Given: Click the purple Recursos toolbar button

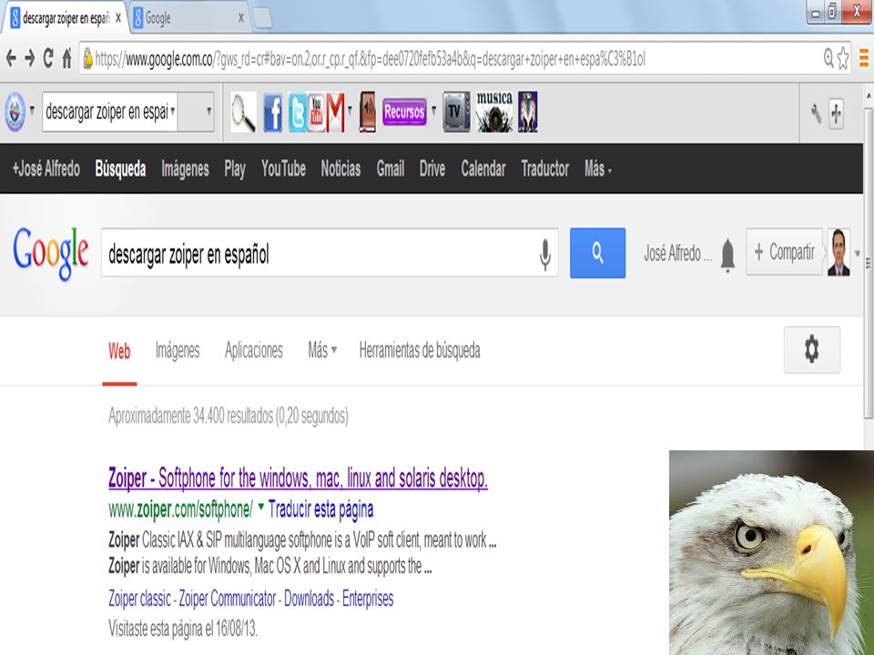Looking at the screenshot, I should pos(404,112).
